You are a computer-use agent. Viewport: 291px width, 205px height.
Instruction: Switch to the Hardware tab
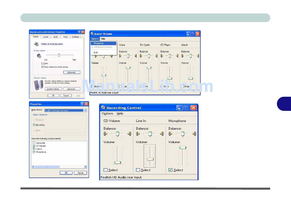pyautogui.click(x=75, y=37)
